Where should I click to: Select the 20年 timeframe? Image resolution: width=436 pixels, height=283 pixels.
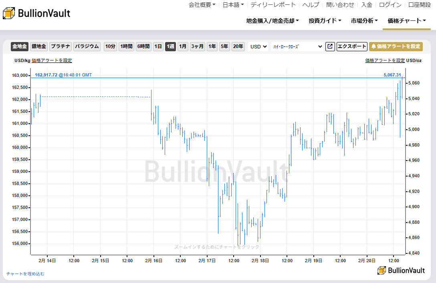(238, 46)
